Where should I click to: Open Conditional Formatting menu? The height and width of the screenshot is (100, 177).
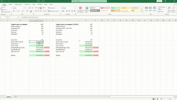pos(80,9)
